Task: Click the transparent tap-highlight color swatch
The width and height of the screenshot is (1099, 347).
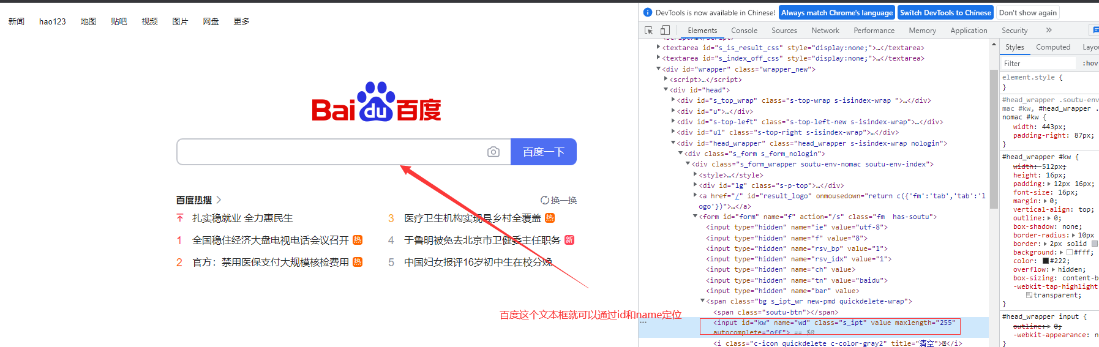Action: coord(1029,295)
